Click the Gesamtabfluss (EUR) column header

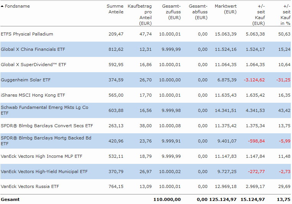(198, 12)
